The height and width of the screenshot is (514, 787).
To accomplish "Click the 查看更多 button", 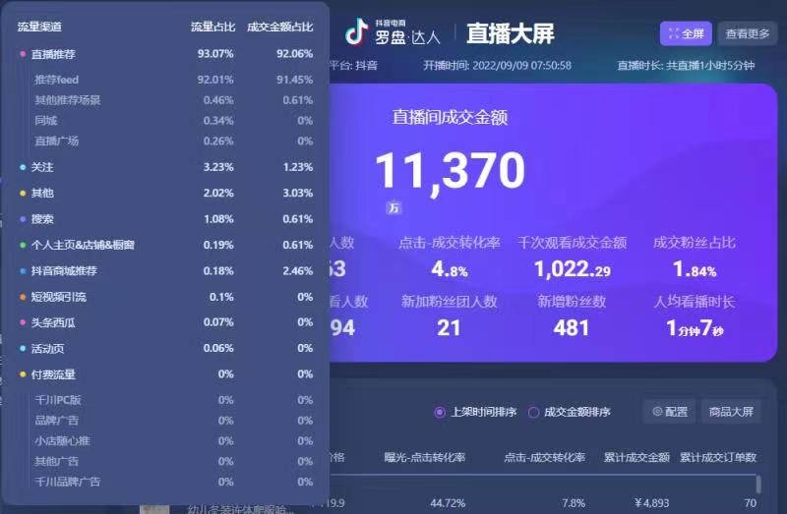I will pyautogui.click(x=748, y=33).
